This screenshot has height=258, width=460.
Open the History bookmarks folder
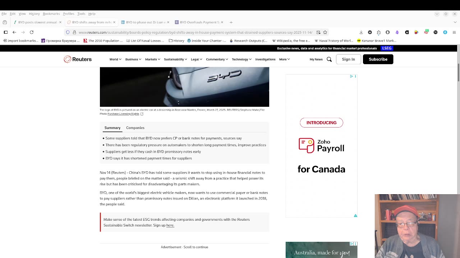pos(176,40)
